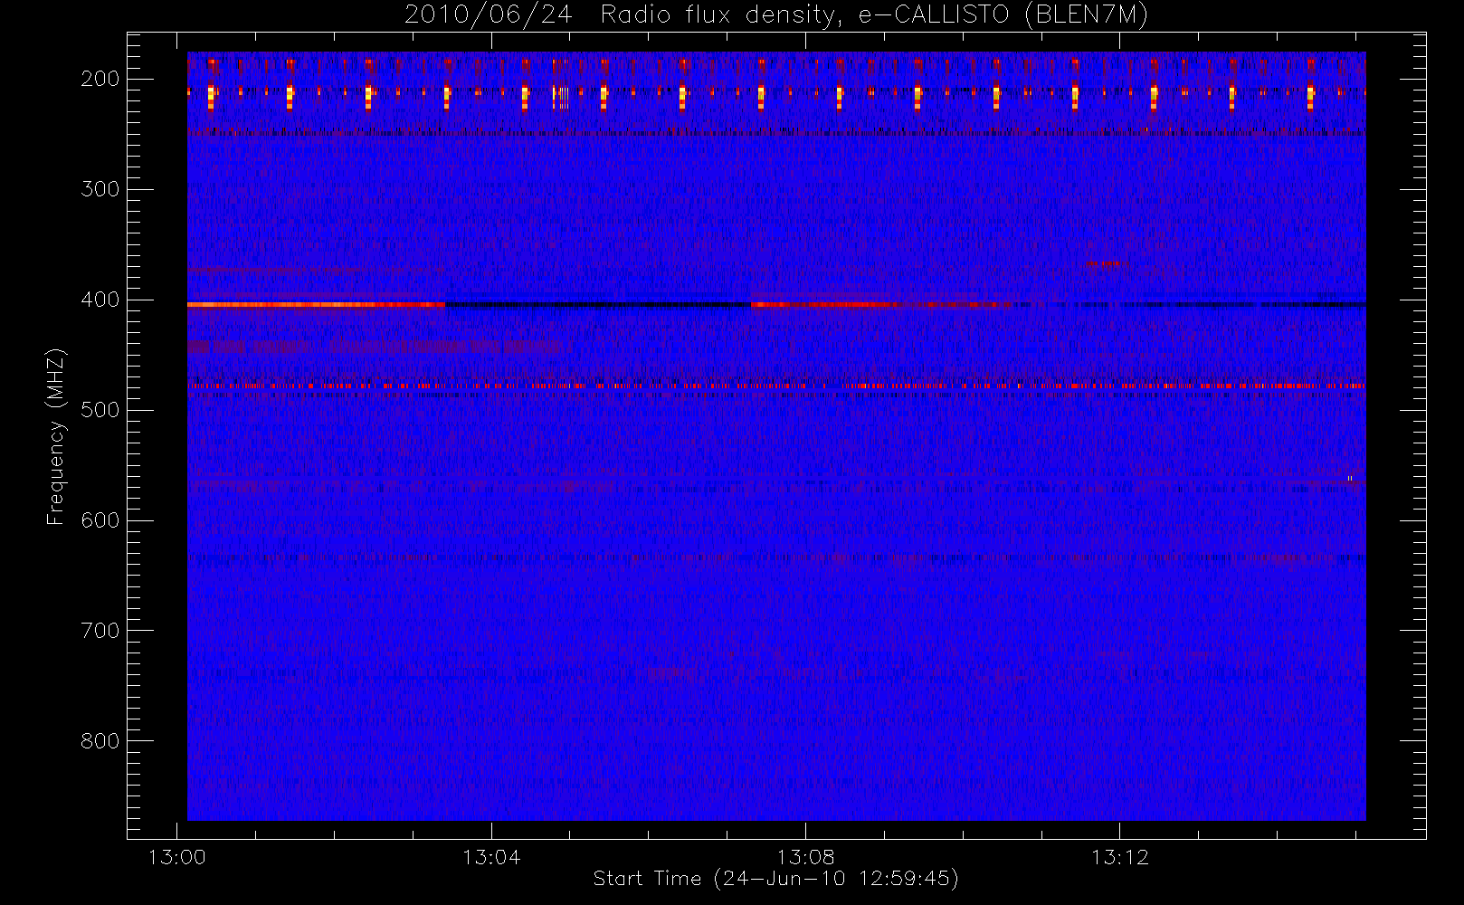Click the date '2010/06/24' in title
1464x905 pixels.
point(489,15)
